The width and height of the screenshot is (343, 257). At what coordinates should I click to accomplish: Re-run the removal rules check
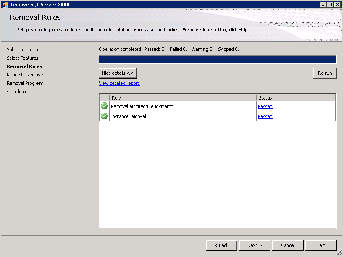click(325, 73)
